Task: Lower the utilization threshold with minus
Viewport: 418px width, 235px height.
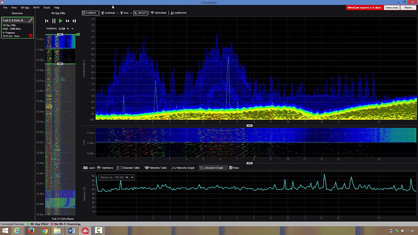Action: click(132, 177)
